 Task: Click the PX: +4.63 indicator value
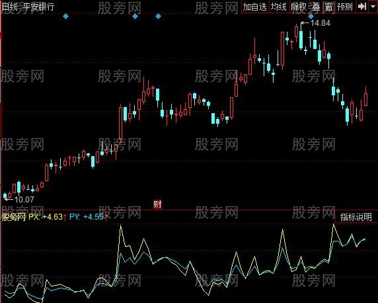(x=46, y=216)
